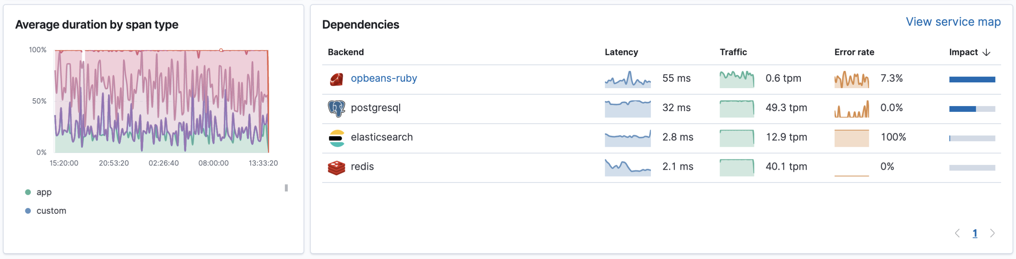Screen dimensions: 1016x259
Task: Open the opbeans-ruby backend link
Action: (384, 78)
